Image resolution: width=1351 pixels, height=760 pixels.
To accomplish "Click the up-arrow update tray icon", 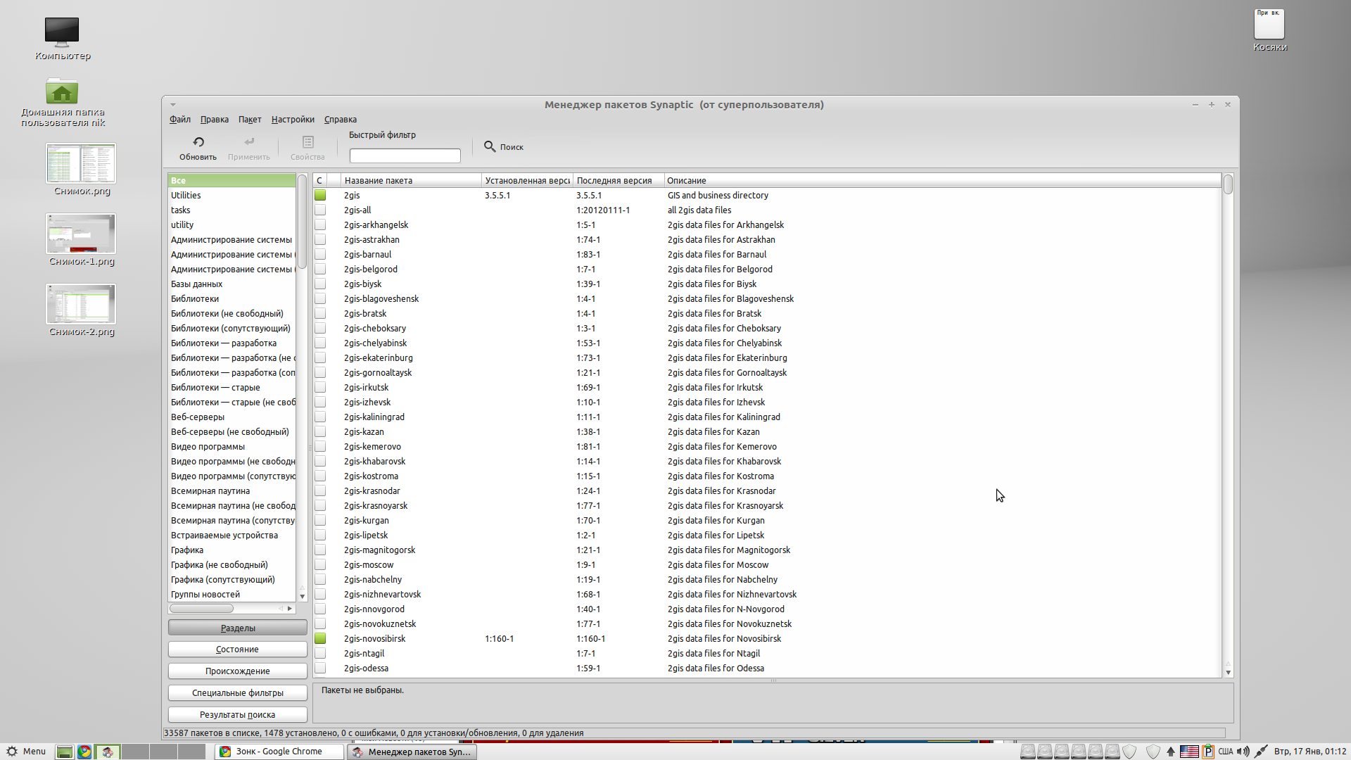I will pyautogui.click(x=1171, y=752).
